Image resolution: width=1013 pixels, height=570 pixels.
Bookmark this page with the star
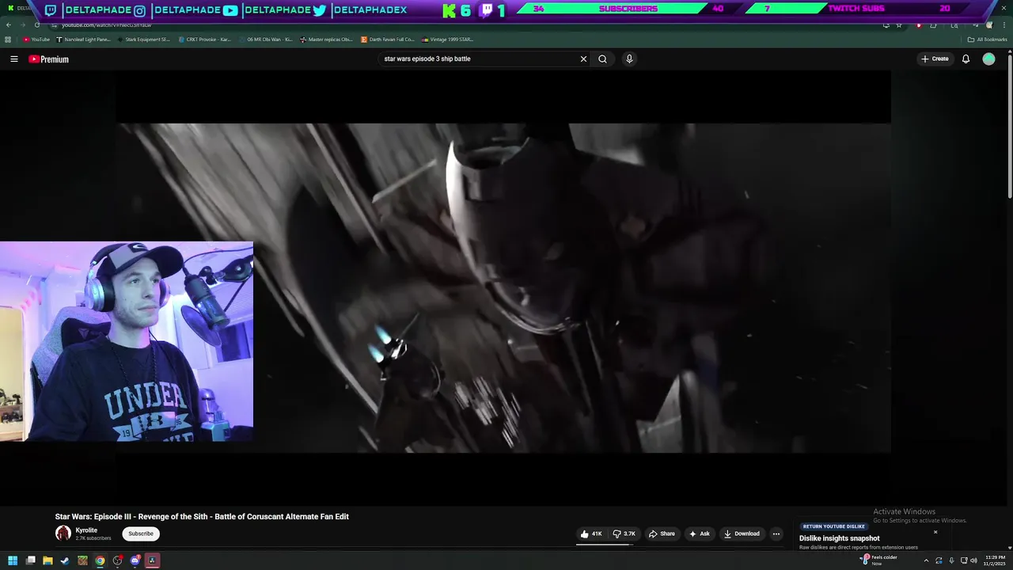pos(899,25)
